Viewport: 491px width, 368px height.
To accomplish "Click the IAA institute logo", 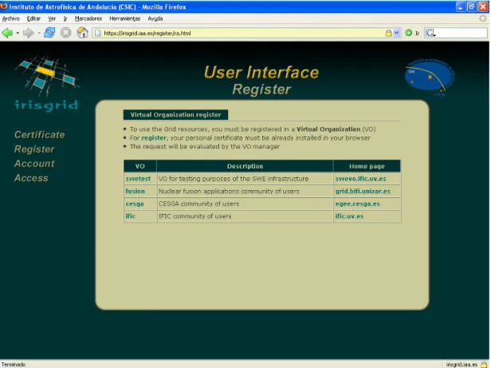I will pyautogui.click(x=430, y=77).
